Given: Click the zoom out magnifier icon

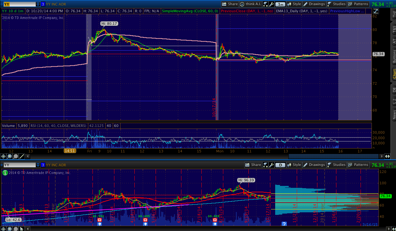Looking at the screenshot, I should click(16, 157).
